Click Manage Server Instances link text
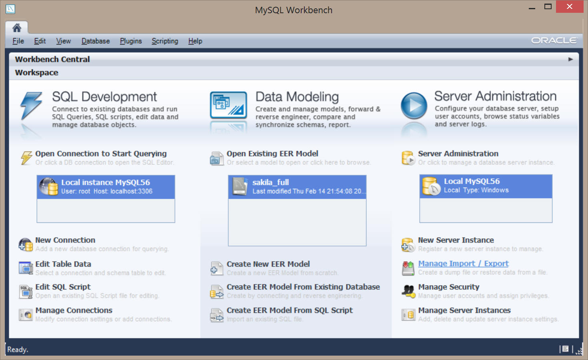Viewport: 588px width, 360px height. point(464,310)
